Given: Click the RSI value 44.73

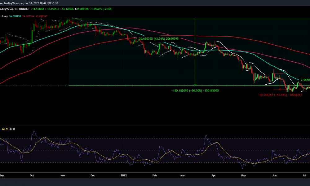Looking at the screenshot, I should click(x=5, y=129).
